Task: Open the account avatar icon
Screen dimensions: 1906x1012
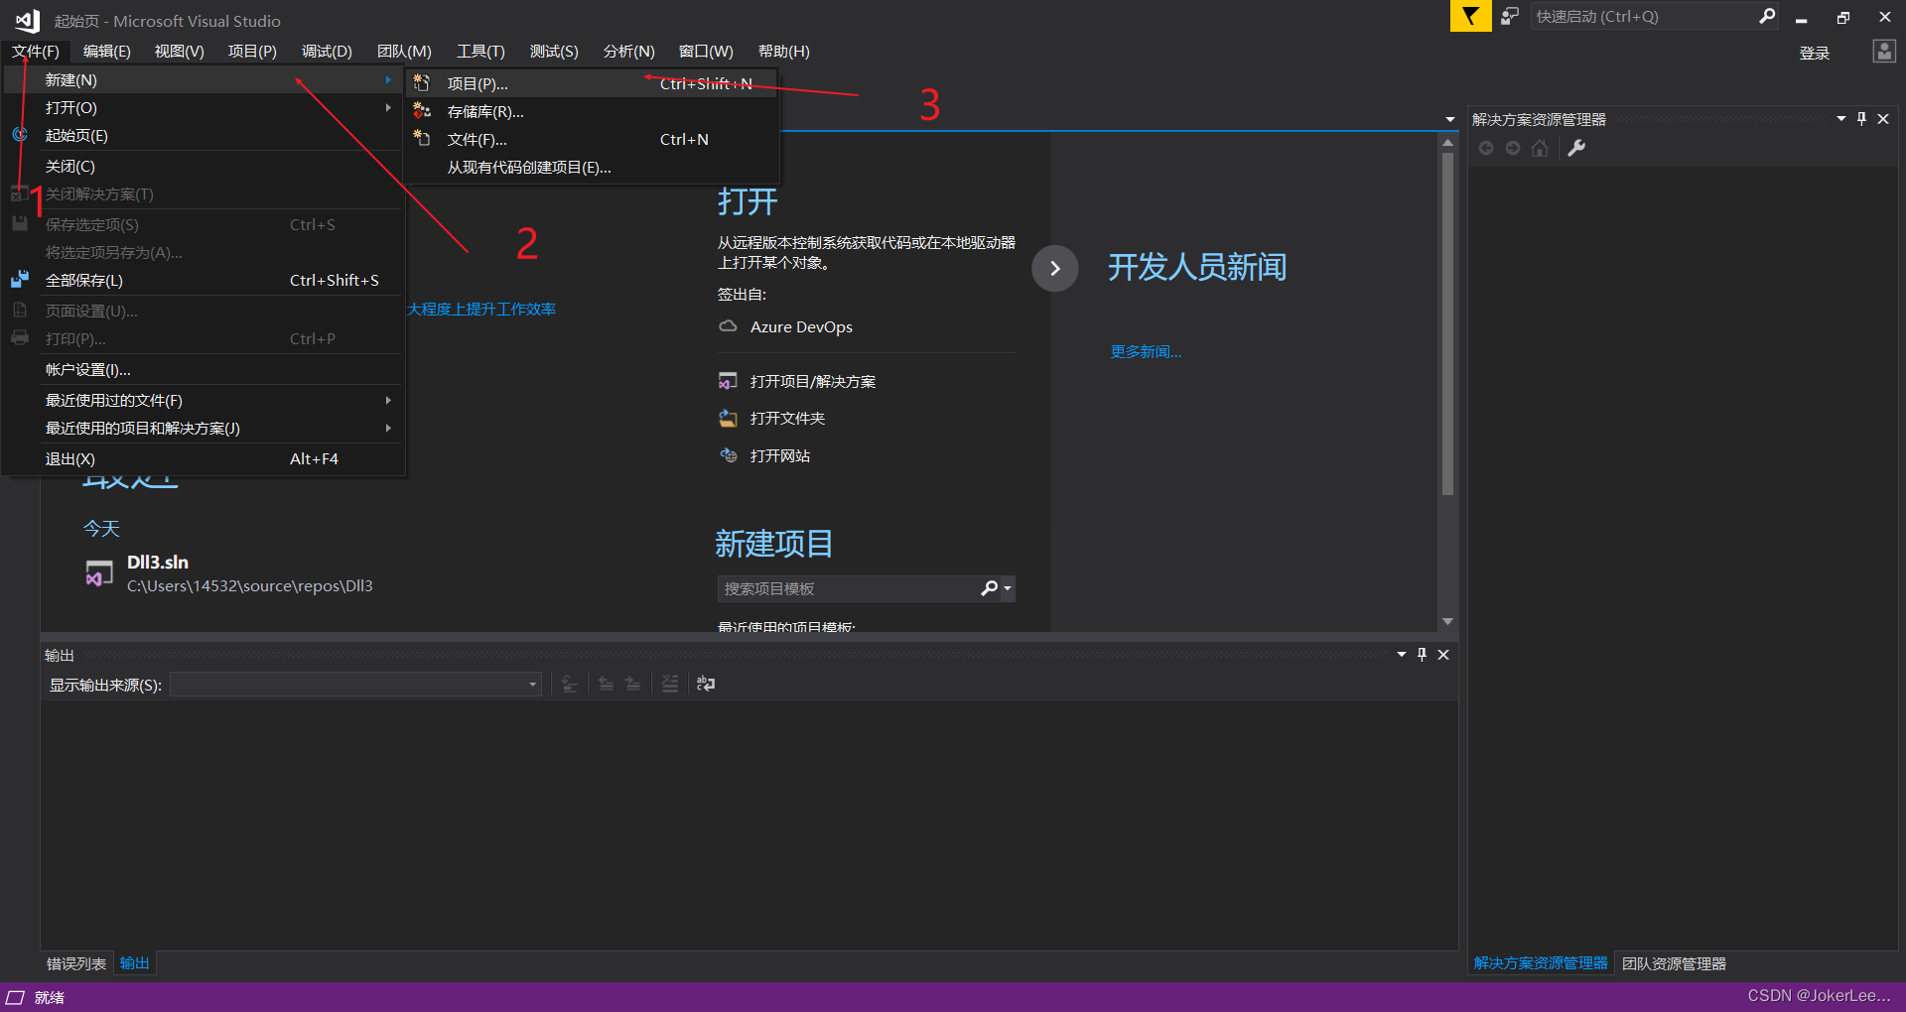Action: [x=1883, y=51]
